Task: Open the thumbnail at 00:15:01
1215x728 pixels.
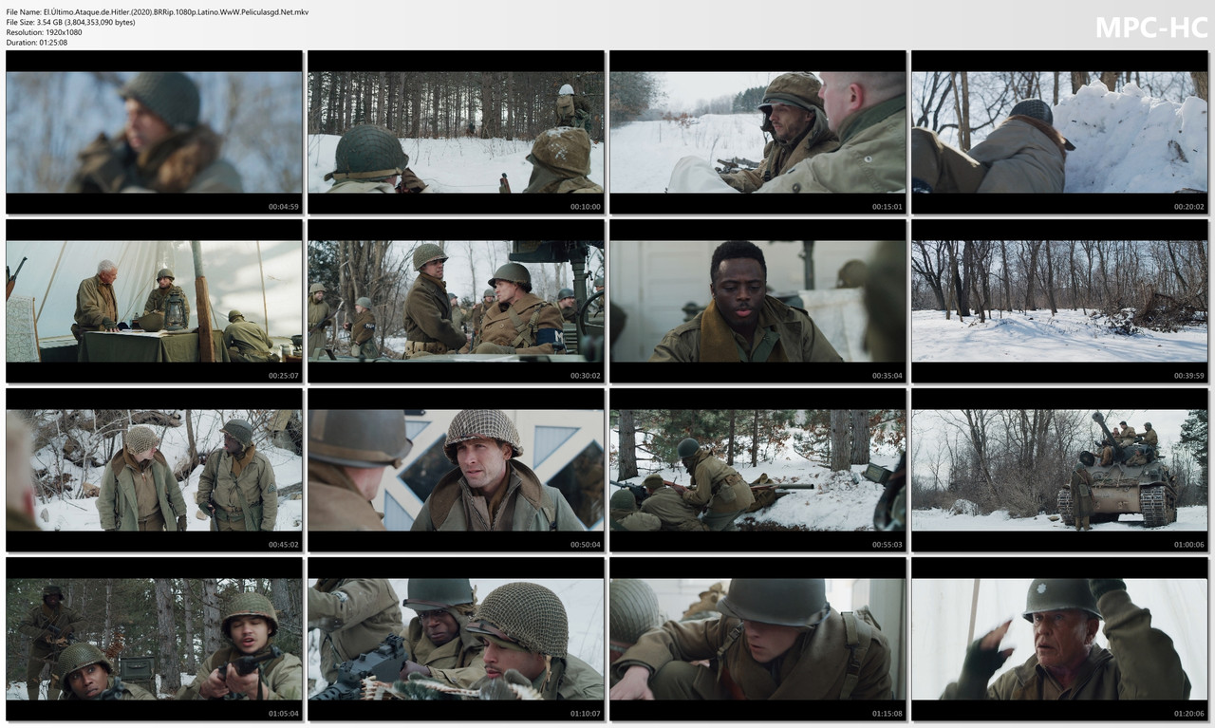Action: [x=757, y=132]
